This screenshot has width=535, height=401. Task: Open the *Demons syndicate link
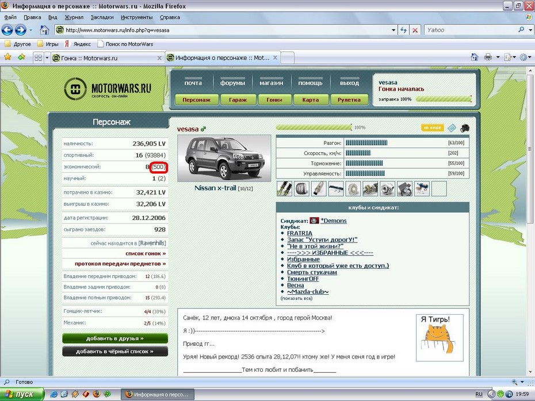pos(334,221)
